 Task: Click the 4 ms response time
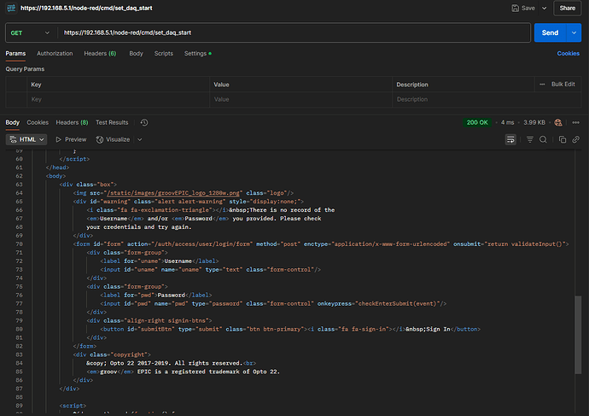pyautogui.click(x=507, y=122)
